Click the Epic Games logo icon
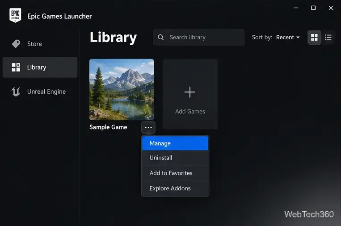The image size is (341, 226). pyautogui.click(x=15, y=15)
